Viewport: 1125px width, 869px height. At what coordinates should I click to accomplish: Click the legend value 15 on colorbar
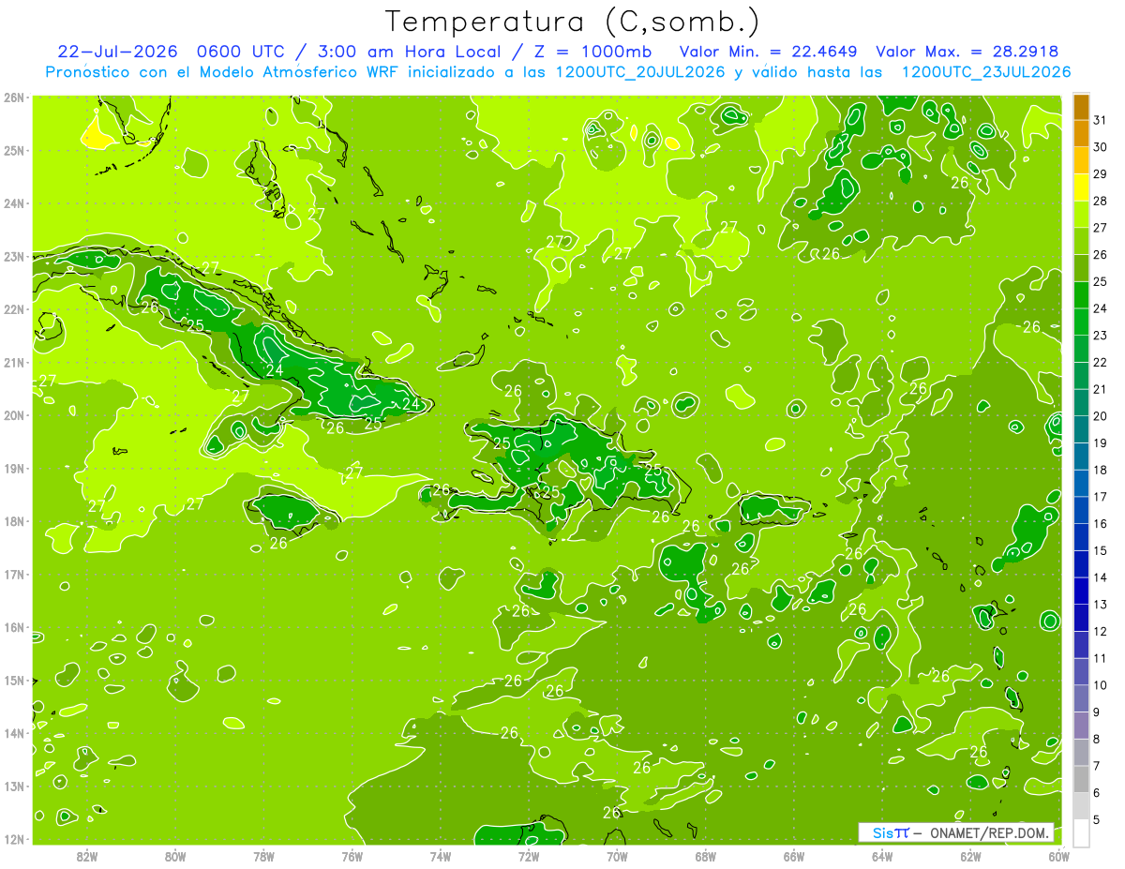(1101, 550)
